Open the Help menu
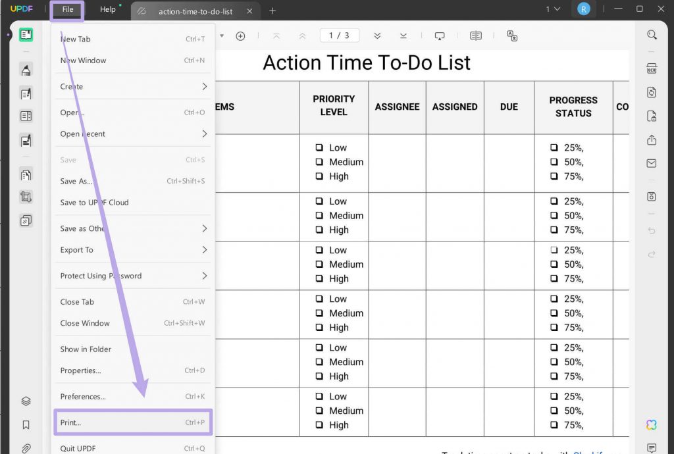This screenshot has height=454, width=674. tap(108, 9)
